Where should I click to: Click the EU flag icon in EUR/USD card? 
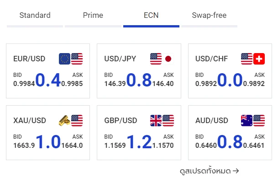pos(64,59)
